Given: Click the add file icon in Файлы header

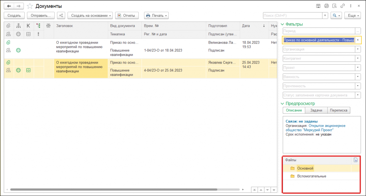Looking at the screenshot, I should [356, 160].
